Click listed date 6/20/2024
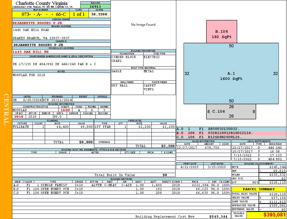This screenshot has width=287, height=219. coord(32,100)
